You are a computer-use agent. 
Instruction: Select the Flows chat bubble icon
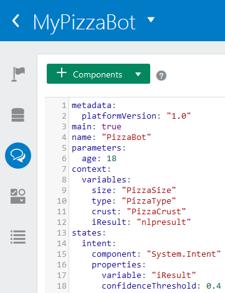[18, 156]
